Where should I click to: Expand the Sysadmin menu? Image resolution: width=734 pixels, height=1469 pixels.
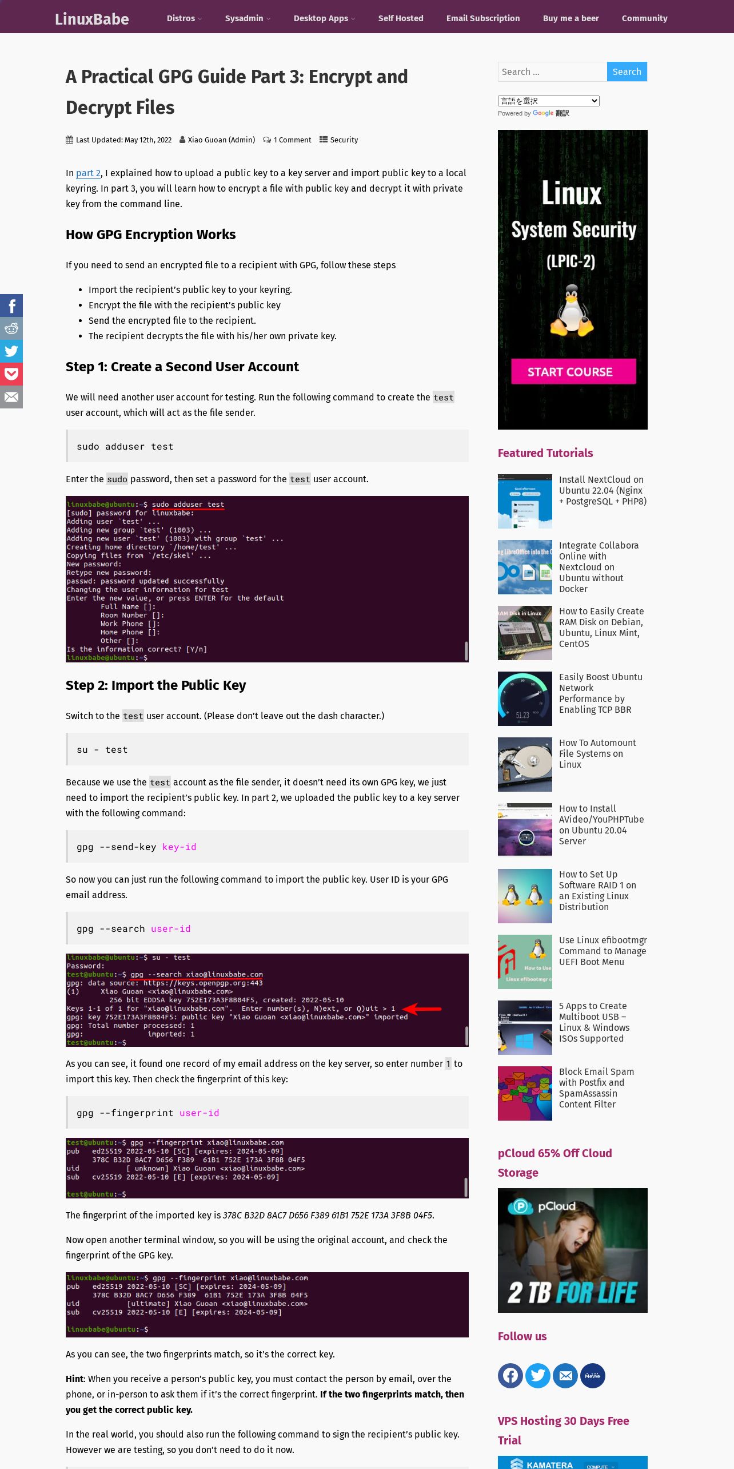coord(248,18)
